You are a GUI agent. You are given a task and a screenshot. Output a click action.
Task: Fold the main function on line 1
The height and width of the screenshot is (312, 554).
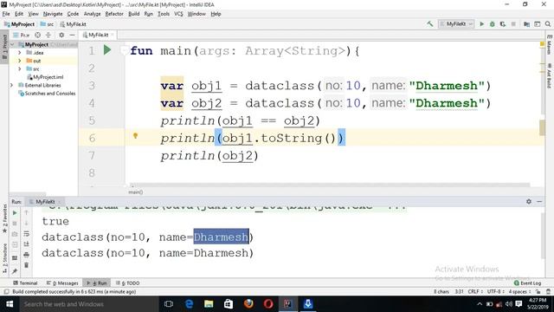pos(124,50)
